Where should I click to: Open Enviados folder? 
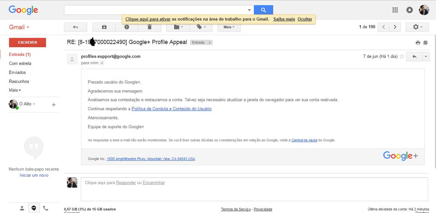[17, 73]
